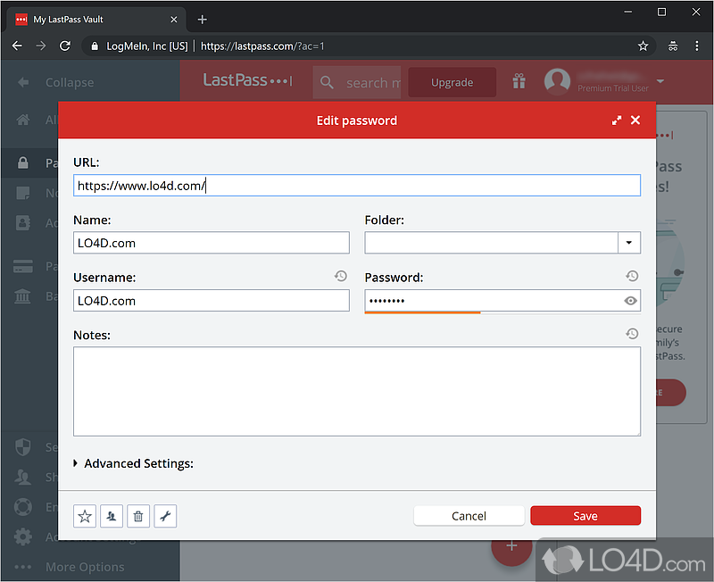Expand Advanced Settings section
The width and height of the screenshot is (714, 582).
(78, 464)
